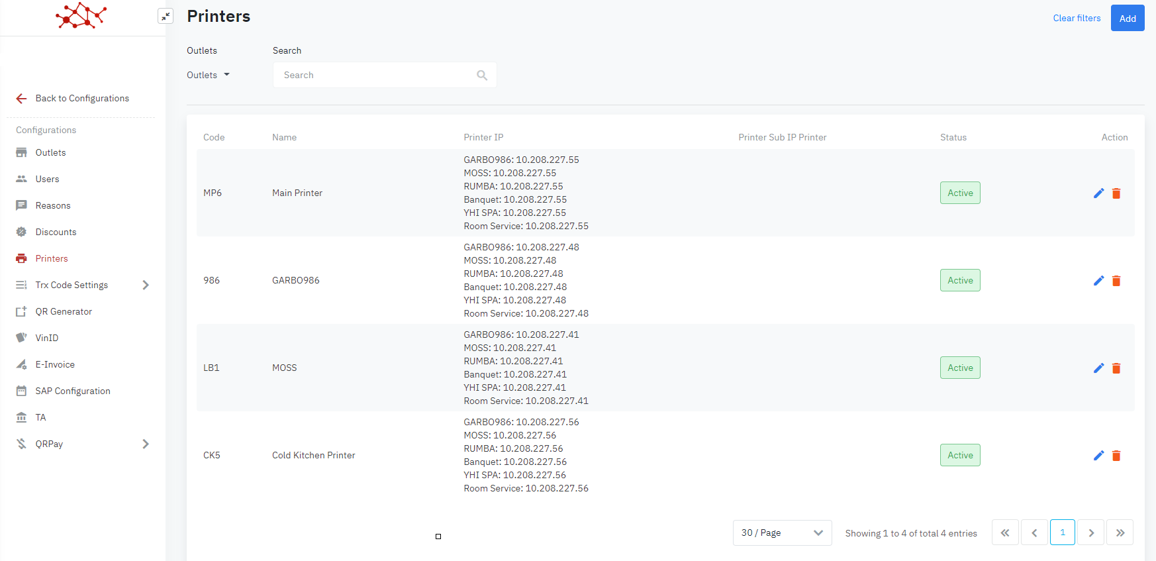Open the Outlets filter dropdown
This screenshot has width=1156, height=561.
208,76
